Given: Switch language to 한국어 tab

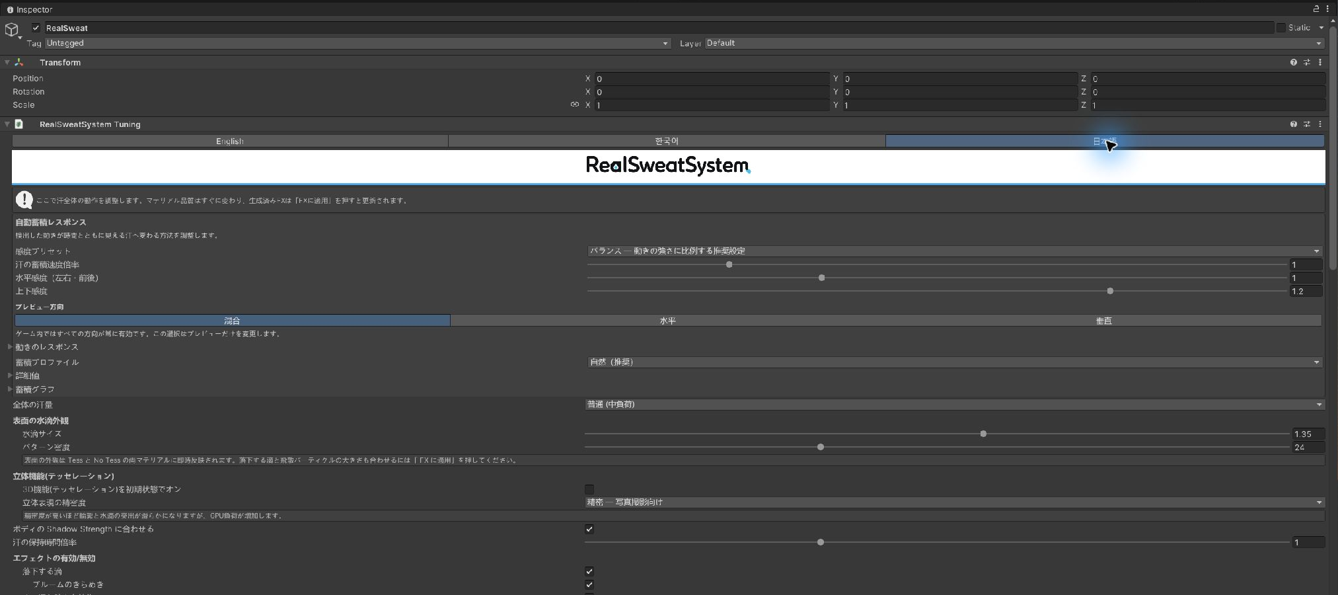Looking at the screenshot, I should [x=667, y=141].
